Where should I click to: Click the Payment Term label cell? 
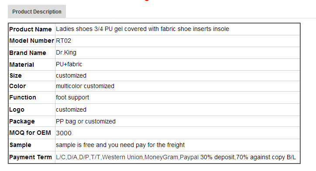[x=31, y=157]
